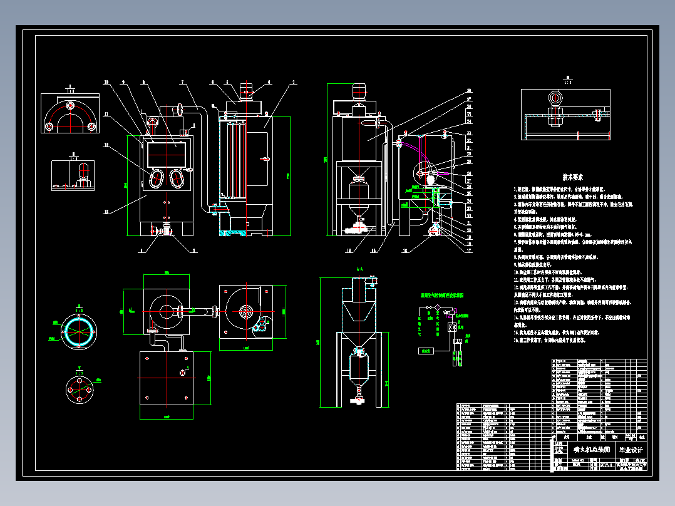
Task: Select the left parts list table
Action: click(503, 436)
